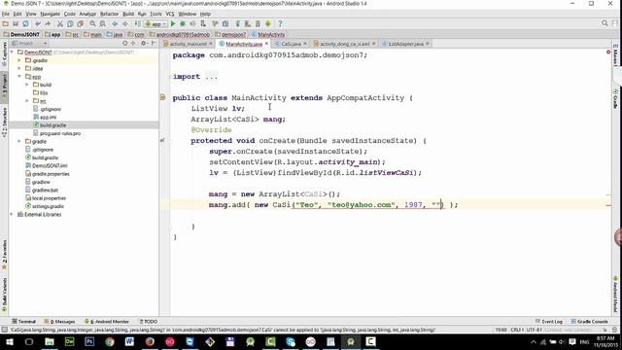622x350 pixels.
Task: Collapse the app module node
Action: 19,77
